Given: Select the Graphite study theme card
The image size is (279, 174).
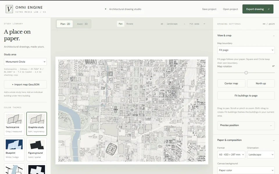Looking at the screenshot, I should 37,124.
